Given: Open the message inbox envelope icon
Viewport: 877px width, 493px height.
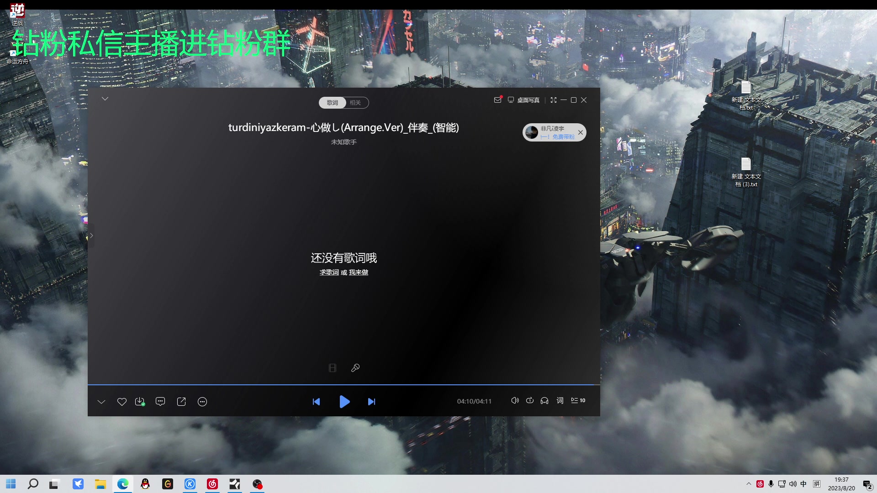Looking at the screenshot, I should click(x=497, y=100).
